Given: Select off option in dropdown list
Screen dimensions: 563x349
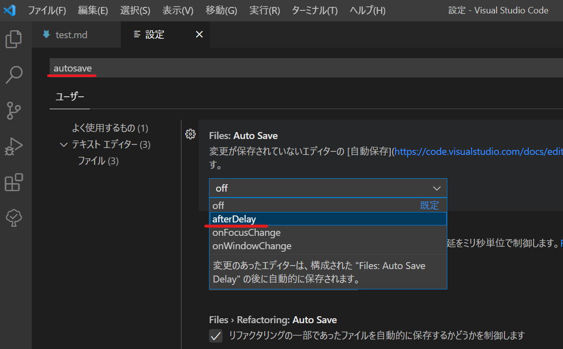Looking at the screenshot, I should click(328, 206).
